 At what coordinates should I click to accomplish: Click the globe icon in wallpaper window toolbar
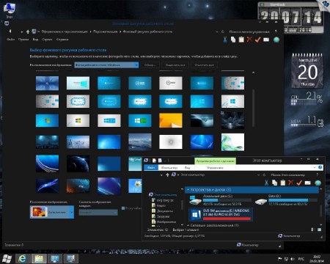pyautogui.click(x=276, y=40)
